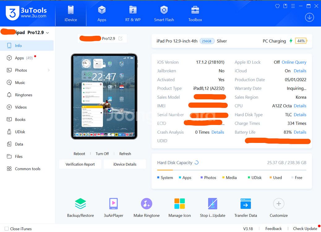321x232 pixels.
Task: Open Videos in the sidebar
Action: 27,107
